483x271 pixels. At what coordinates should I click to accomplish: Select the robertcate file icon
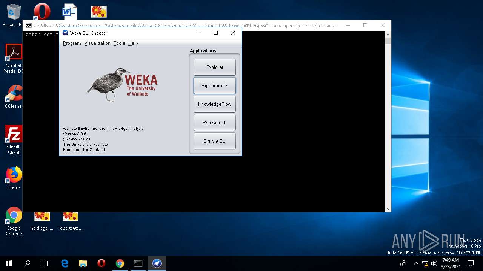coord(70,221)
